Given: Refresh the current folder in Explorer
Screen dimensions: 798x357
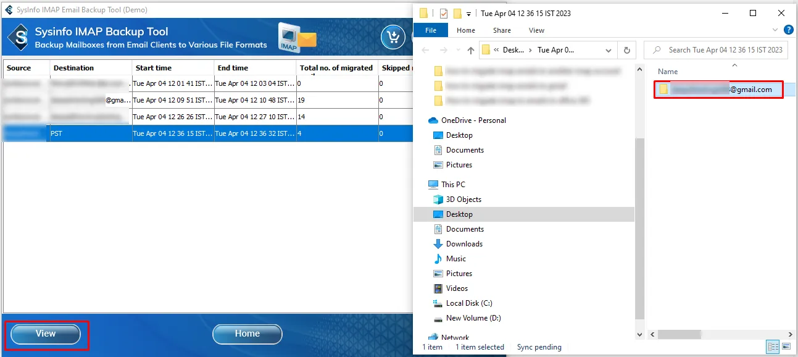Looking at the screenshot, I should 627,50.
